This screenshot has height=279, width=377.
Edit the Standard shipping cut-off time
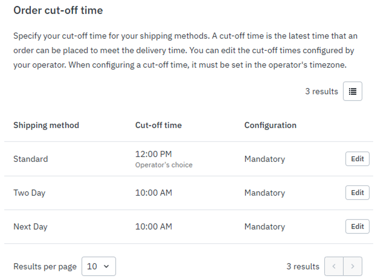click(x=357, y=159)
